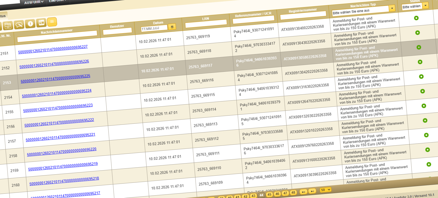Open the Nachrichten Typ filter dropdown
Screen dimensions: 438x198
click(x=392, y=8)
